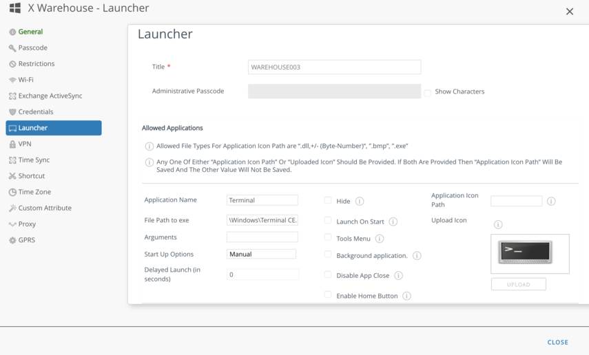The image size is (589, 355).
Task: Click the info icon next to Hide
Action: 360,202
